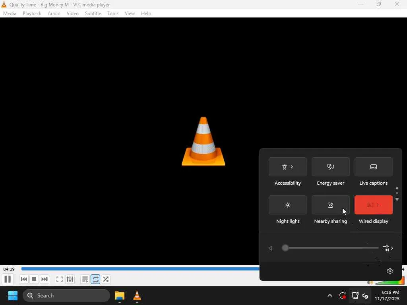
Task: Toggle Live captions quick setting
Action: tap(374, 167)
